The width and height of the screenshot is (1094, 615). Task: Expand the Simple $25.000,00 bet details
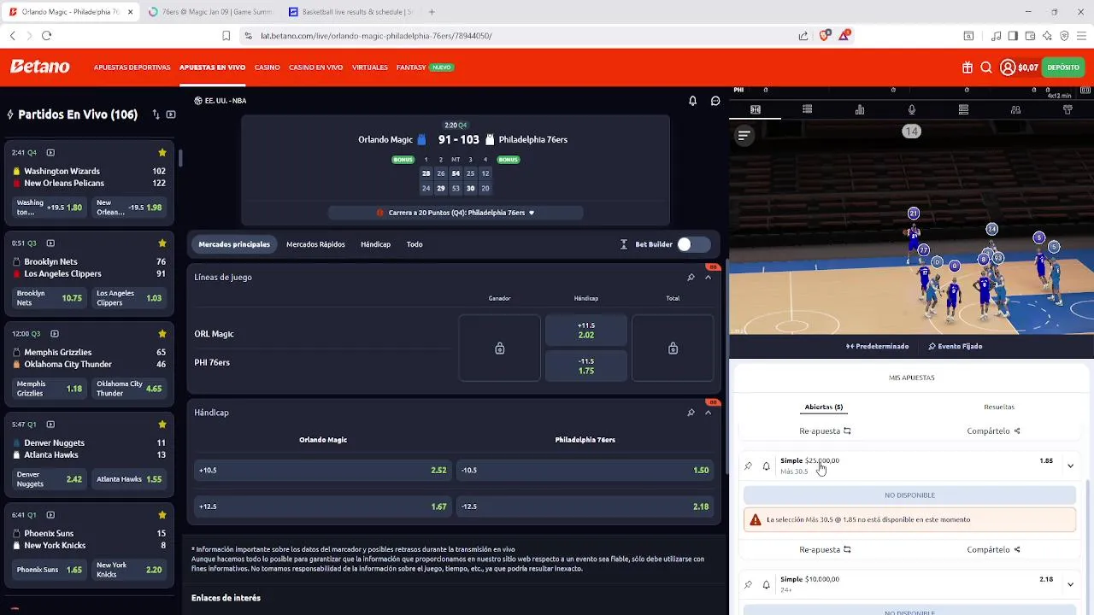click(x=1070, y=466)
